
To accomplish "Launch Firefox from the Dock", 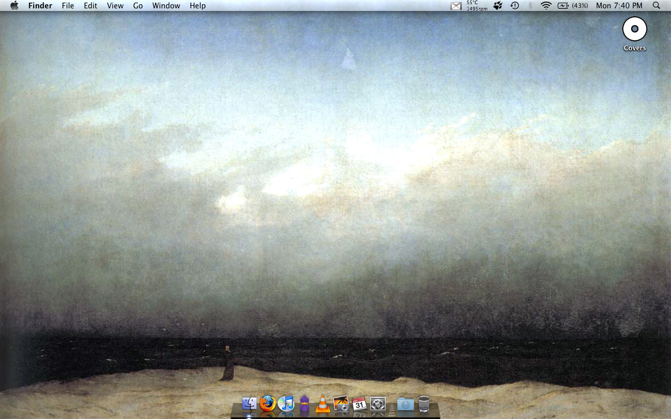I will click(x=268, y=404).
